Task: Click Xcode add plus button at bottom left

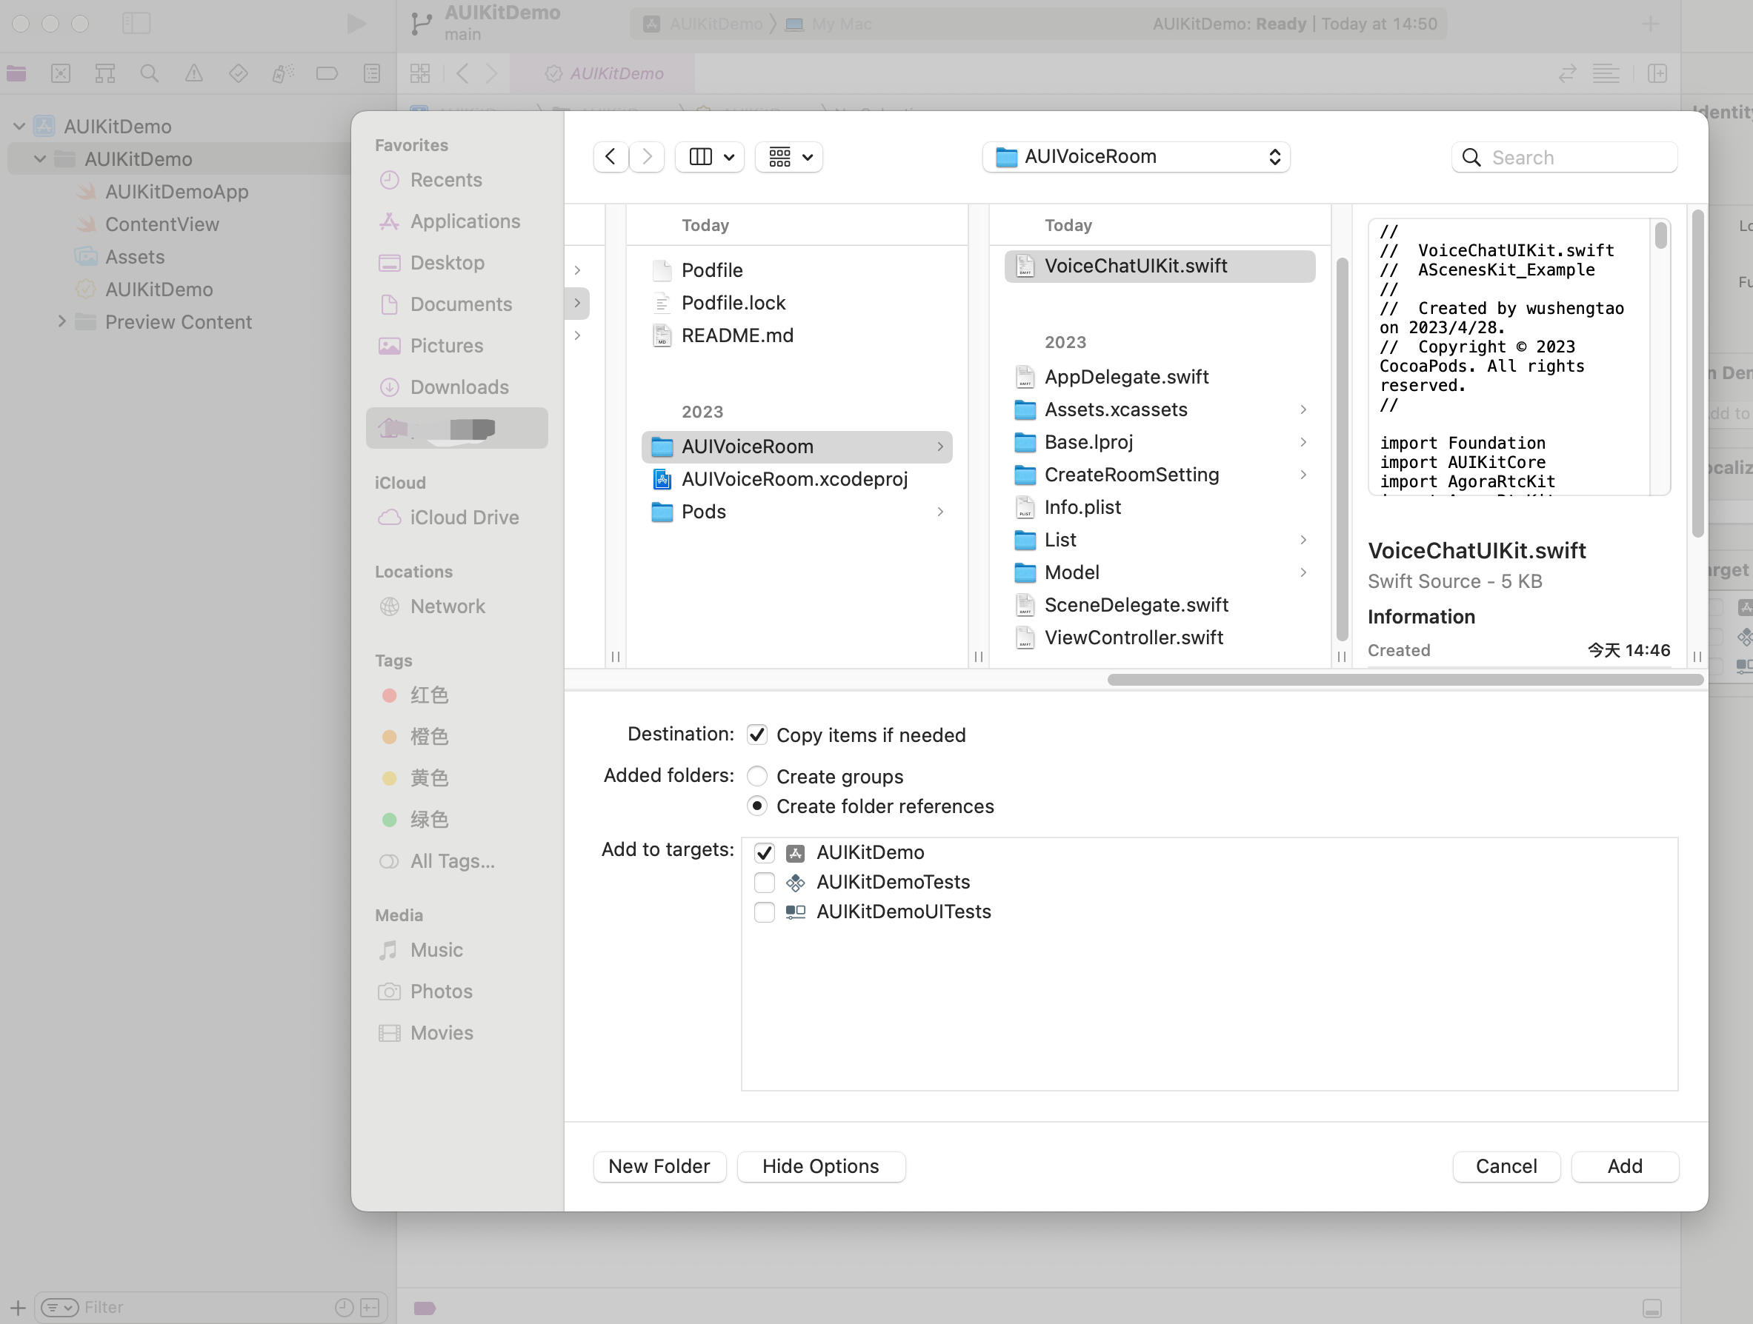Action: click(x=18, y=1308)
